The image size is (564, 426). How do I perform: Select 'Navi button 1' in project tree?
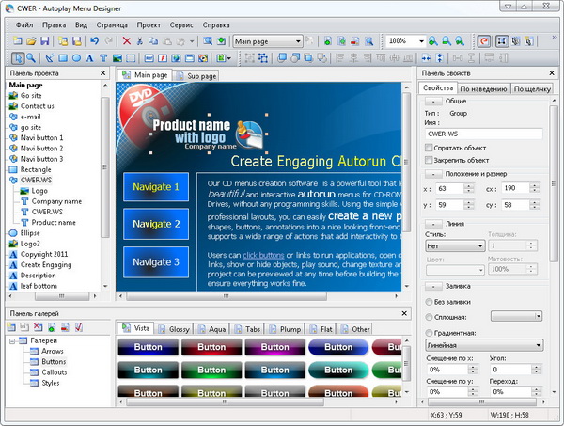coord(41,138)
